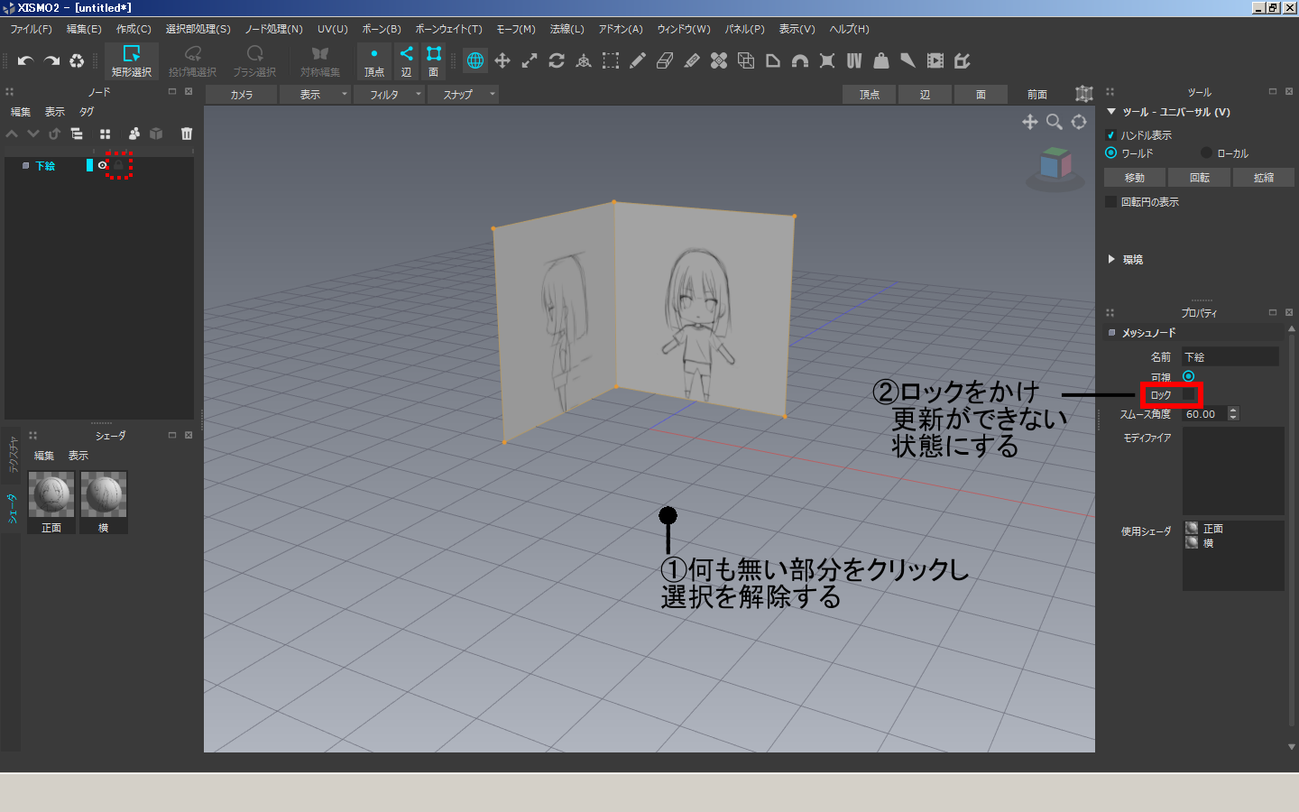Click the 移動 button
Viewport: 1299px width, 812px height.
(1135, 178)
